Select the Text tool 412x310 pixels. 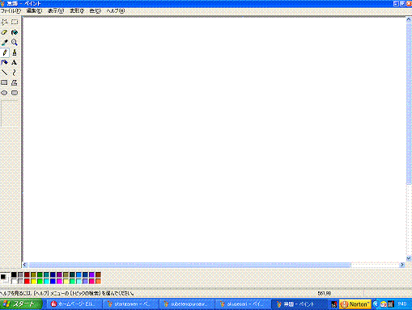click(x=15, y=62)
